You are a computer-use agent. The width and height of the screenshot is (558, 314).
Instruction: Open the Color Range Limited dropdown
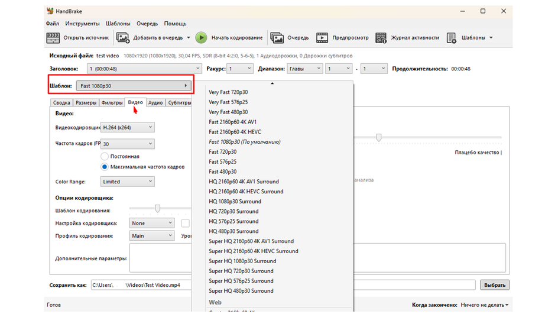(128, 182)
